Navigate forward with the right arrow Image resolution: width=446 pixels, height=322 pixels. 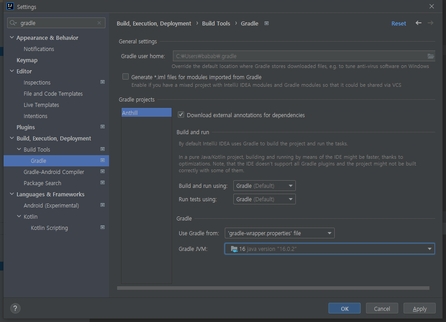tap(430, 23)
